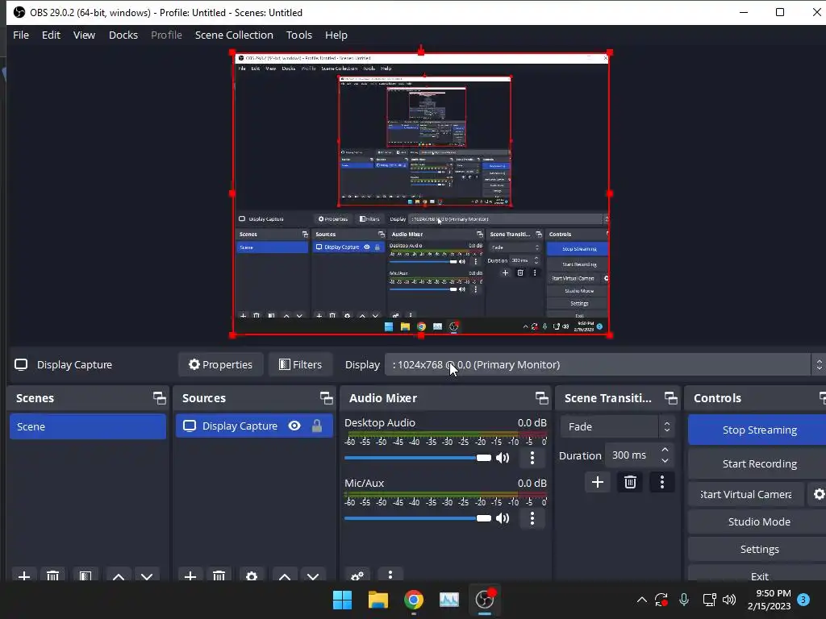Open the Fade transition dropdown

point(617,426)
